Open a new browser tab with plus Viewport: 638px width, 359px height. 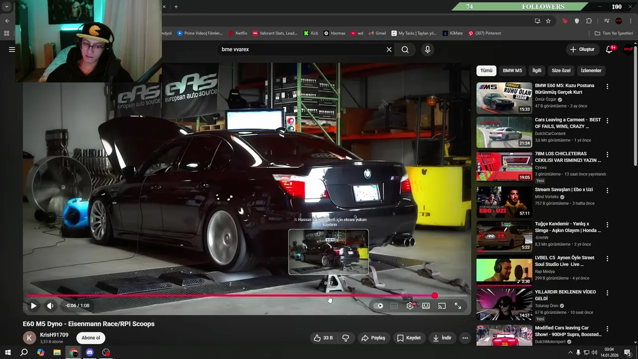tap(176, 6)
